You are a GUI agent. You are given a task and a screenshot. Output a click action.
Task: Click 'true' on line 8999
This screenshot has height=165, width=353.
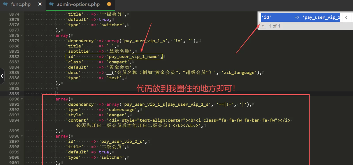[x=104, y=152]
